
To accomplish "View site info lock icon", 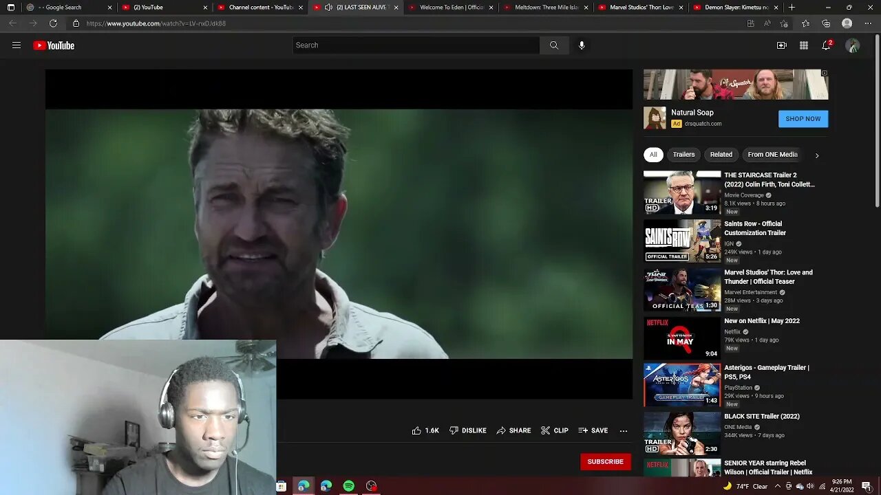I will 76,23.
